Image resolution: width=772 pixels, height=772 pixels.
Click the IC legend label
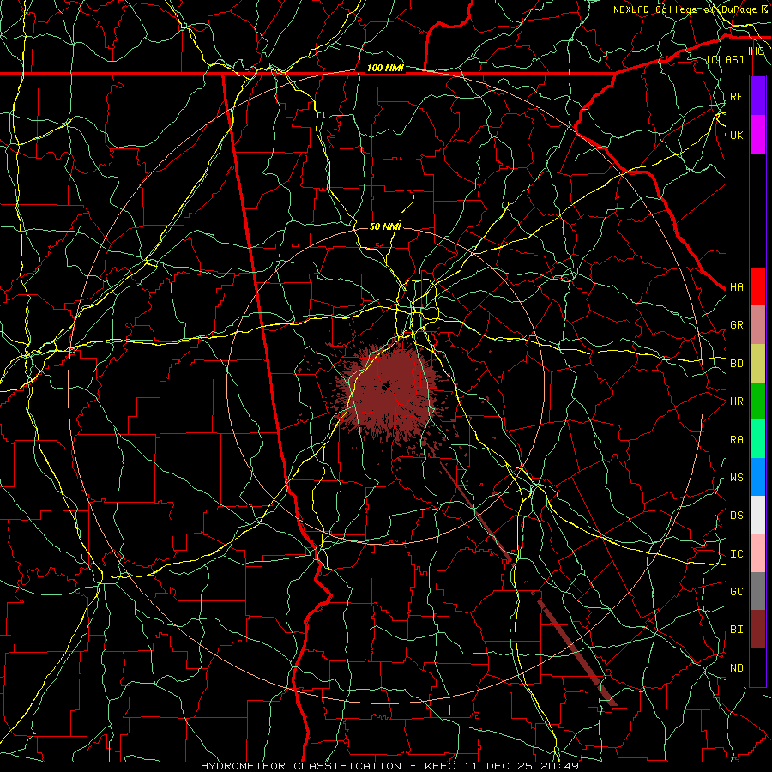pos(736,554)
